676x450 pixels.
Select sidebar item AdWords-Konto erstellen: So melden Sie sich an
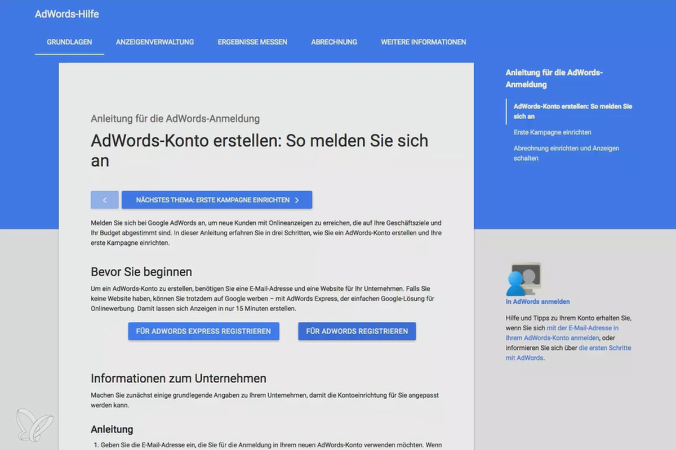(x=573, y=111)
